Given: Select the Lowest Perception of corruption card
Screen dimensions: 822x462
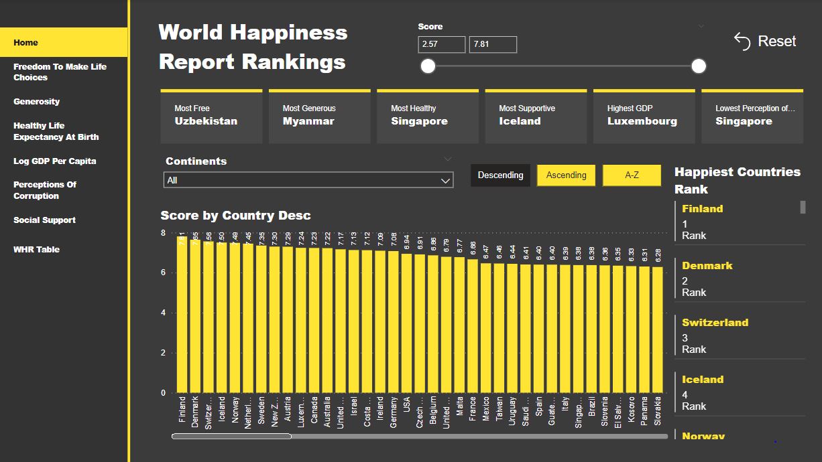Looking at the screenshot, I should [x=752, y=116].
